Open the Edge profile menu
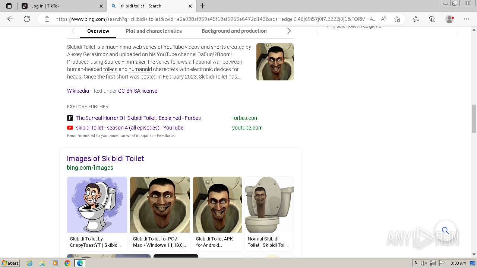Viewport: 477px width, 268px height. click(450, 19)
